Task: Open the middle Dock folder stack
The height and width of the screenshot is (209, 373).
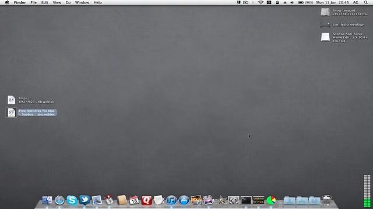Action: tap(302, 200)
